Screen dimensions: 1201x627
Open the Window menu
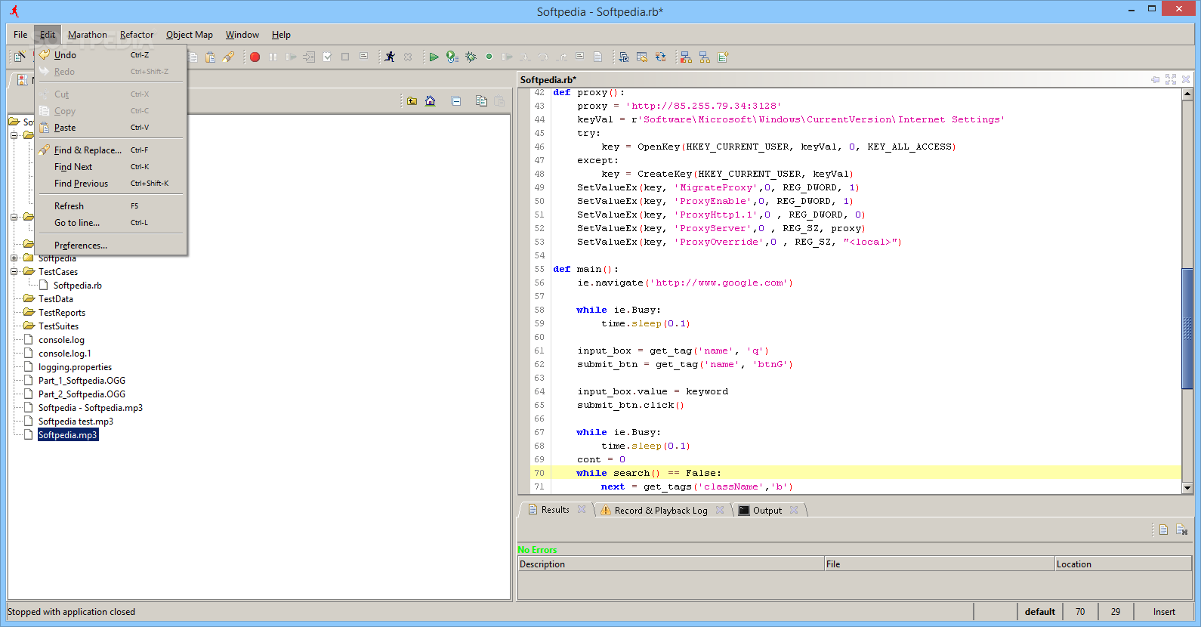click(242, 35)
